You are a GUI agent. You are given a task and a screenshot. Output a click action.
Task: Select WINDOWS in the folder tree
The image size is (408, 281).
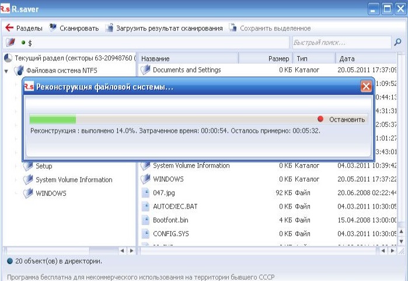51,193
